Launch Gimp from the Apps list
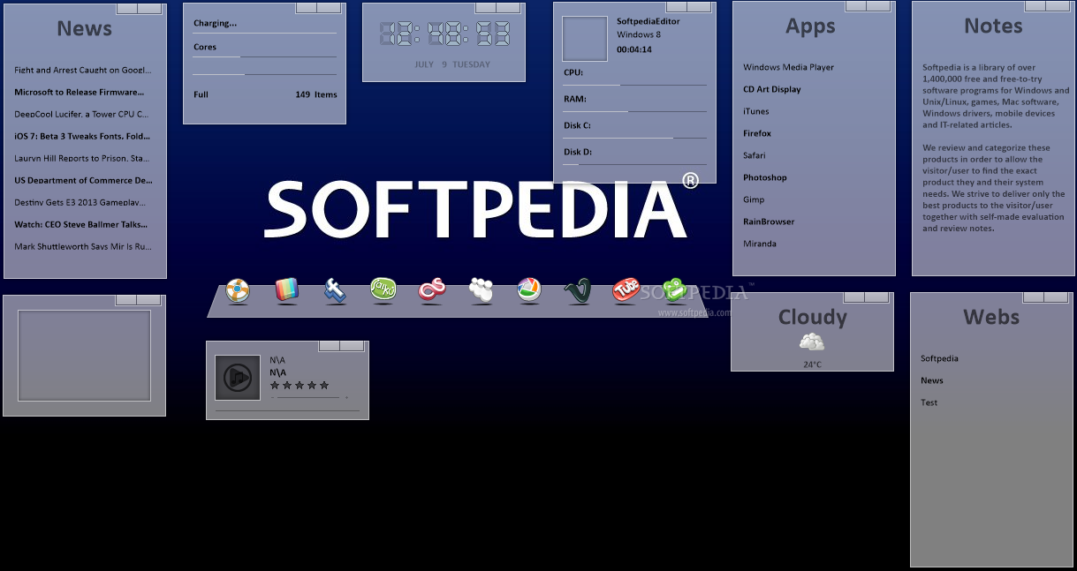1077x571 pixels. [754, 199]
